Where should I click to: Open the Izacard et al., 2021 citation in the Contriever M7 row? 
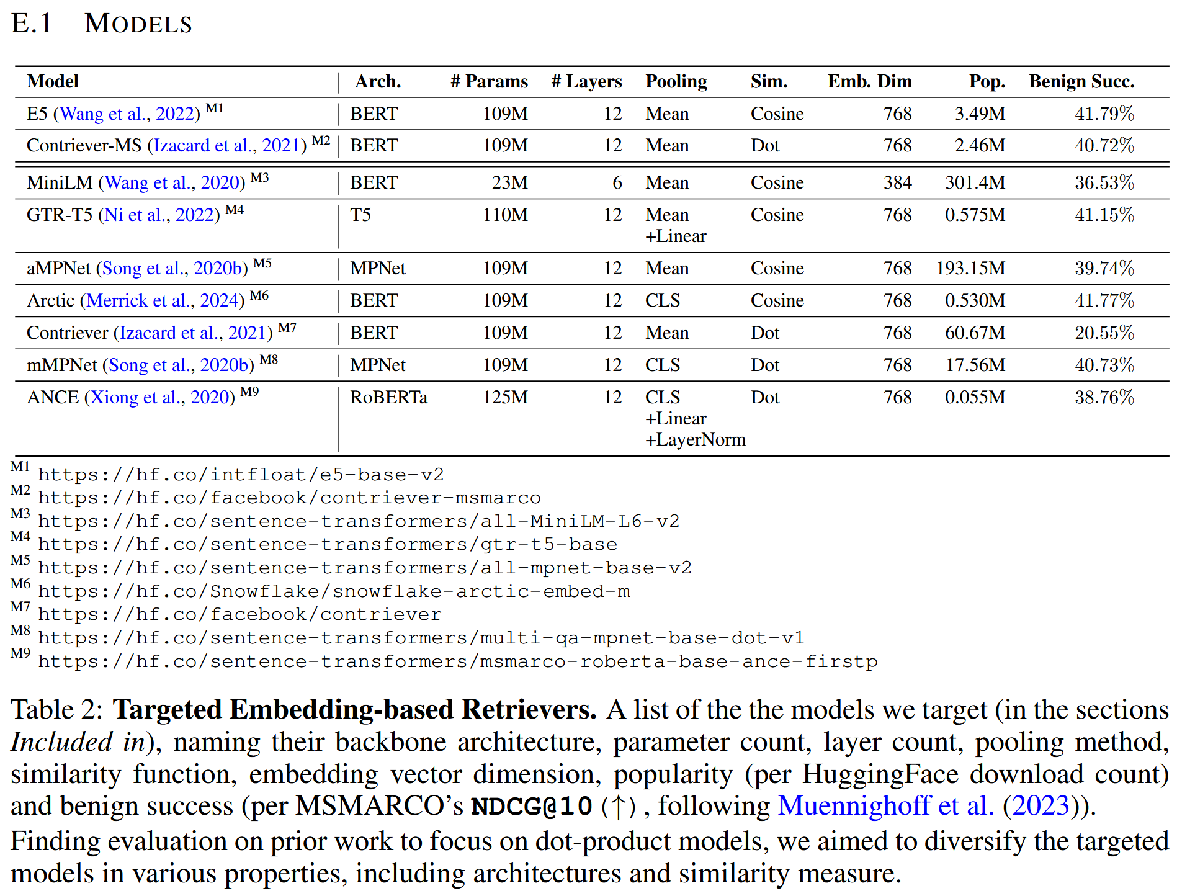[x=193, y=333]
